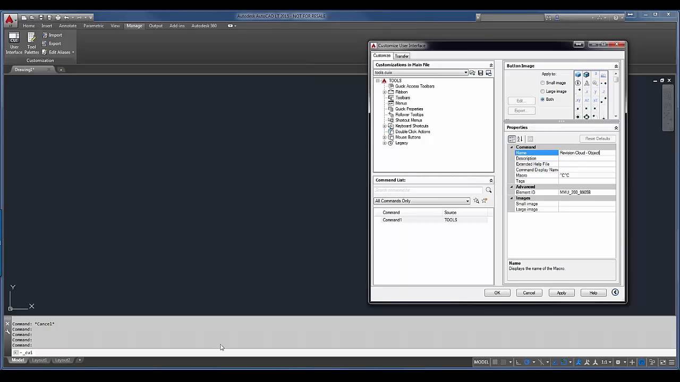Collapse the Button Image panel

[x=616, y=66]
